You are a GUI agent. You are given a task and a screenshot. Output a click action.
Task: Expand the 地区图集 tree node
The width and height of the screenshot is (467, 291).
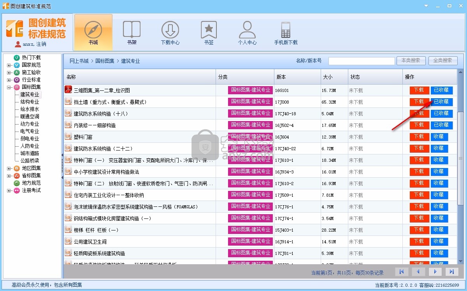9,168
